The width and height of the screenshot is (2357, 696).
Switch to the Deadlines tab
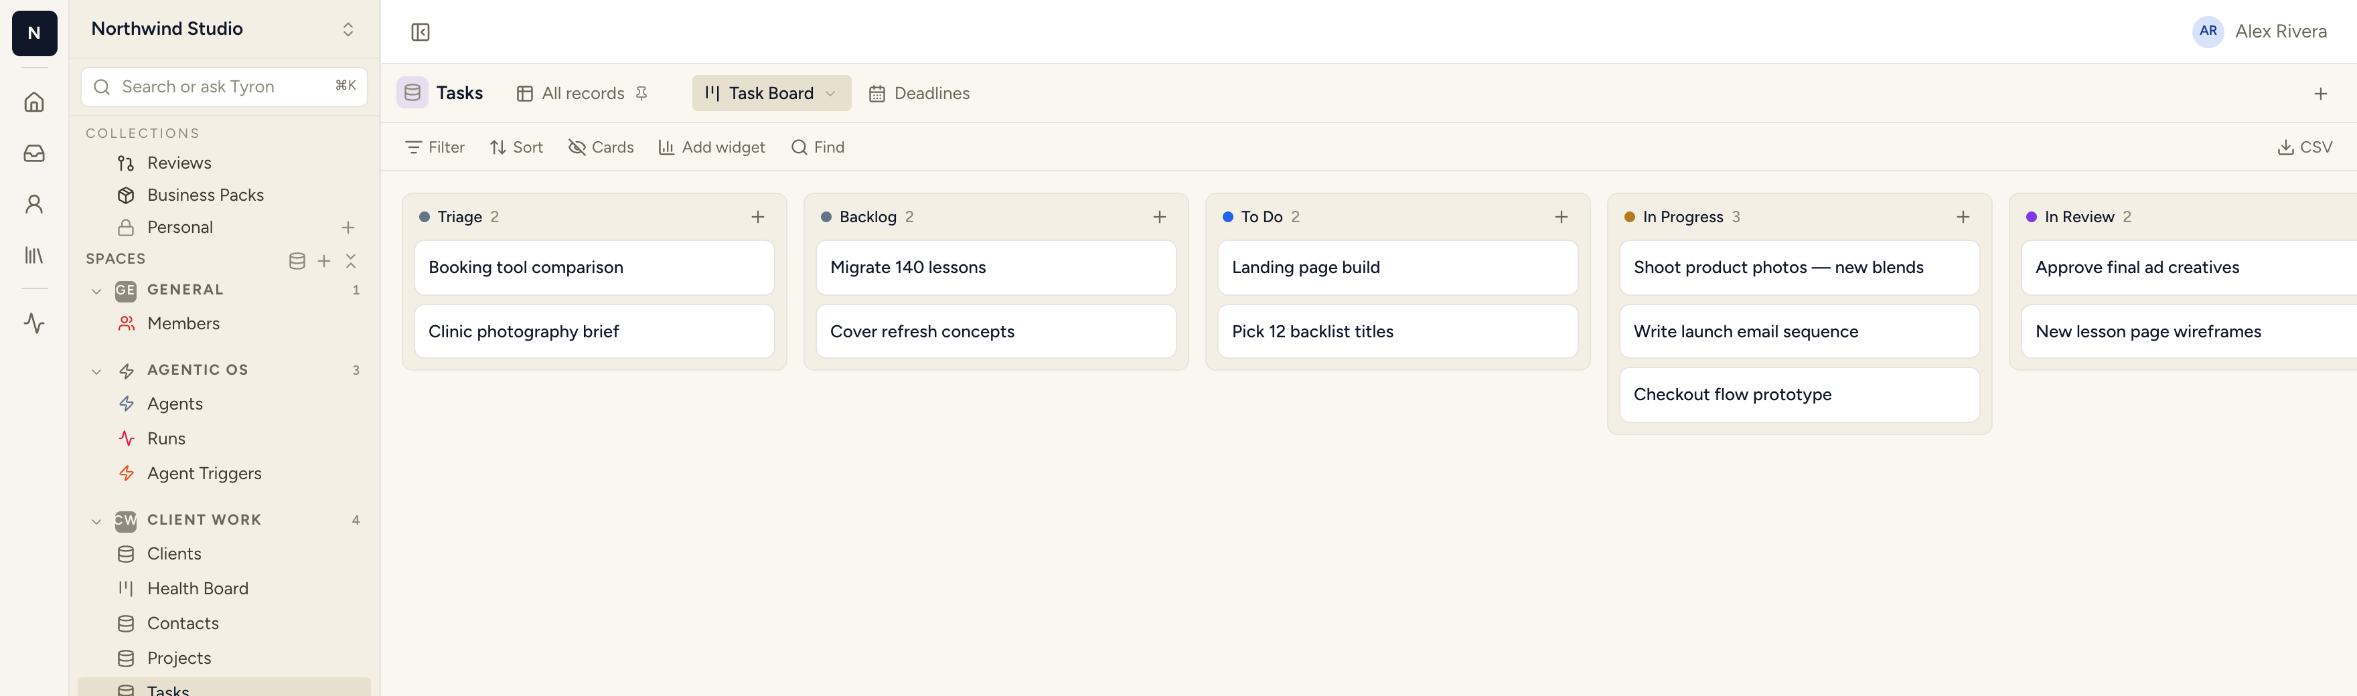[919, 93]
